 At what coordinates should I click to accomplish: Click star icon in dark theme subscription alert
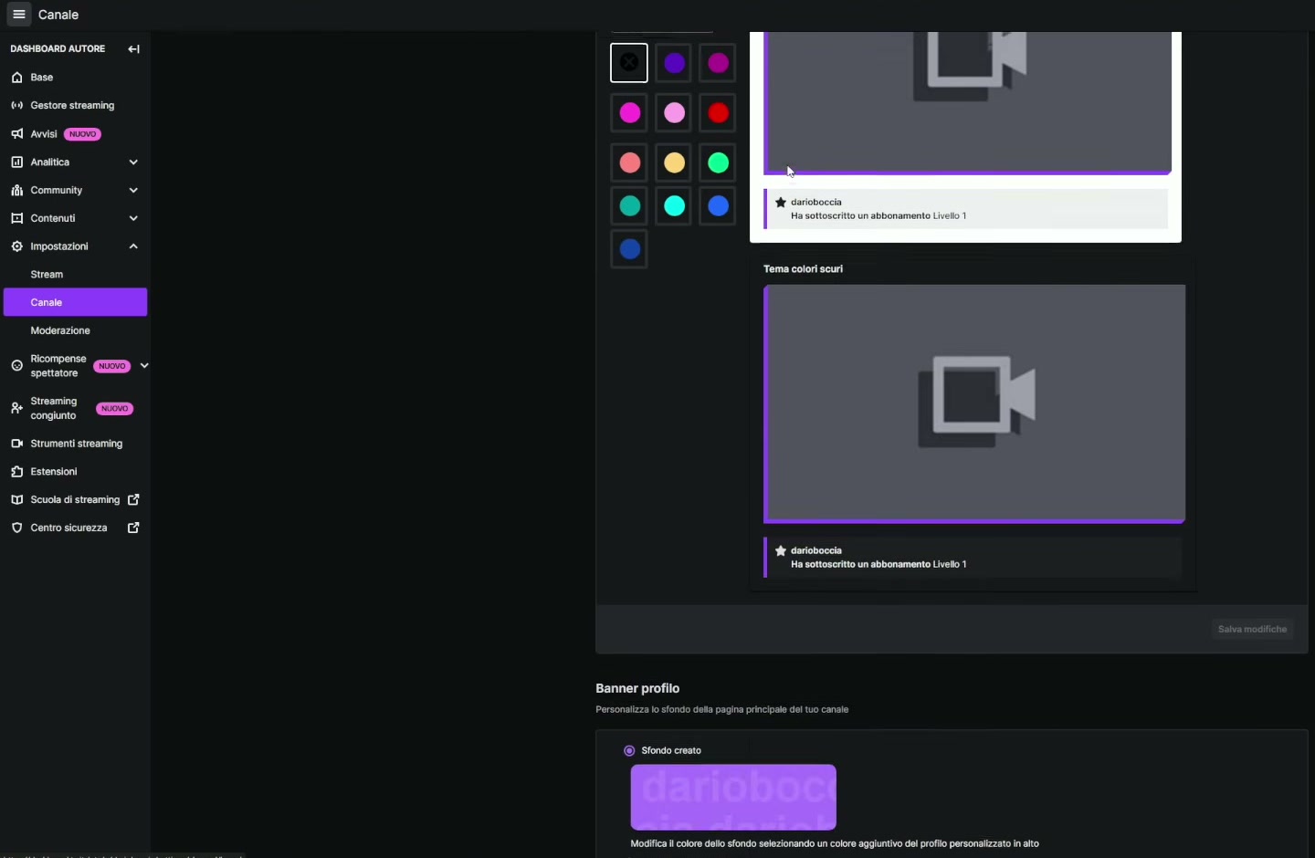click(781, 551)
